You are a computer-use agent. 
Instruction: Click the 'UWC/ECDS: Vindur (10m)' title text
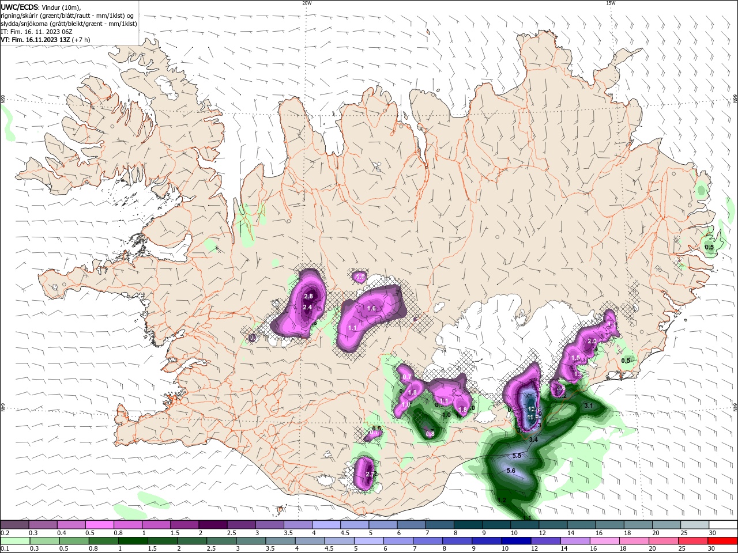point(40,7)
